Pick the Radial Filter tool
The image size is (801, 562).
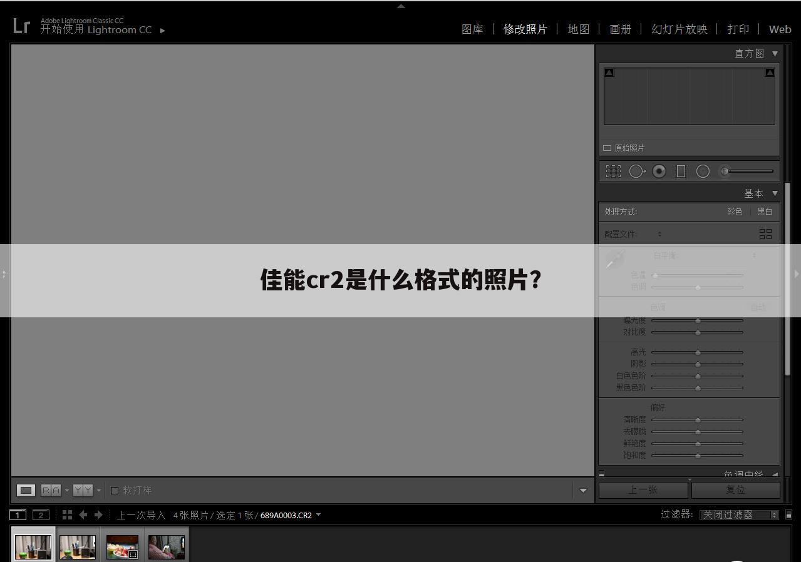pos(703,171)
